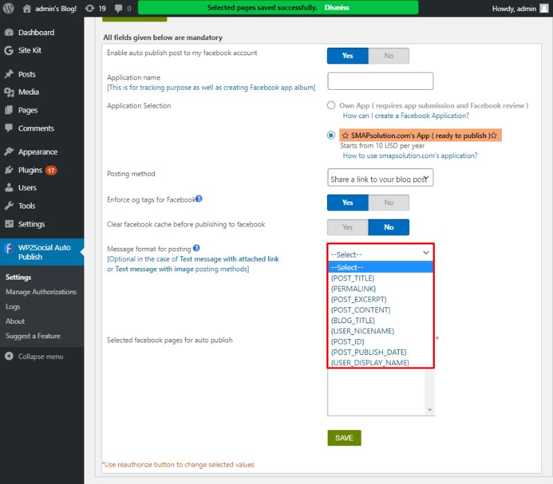Image resolution: width=553 pixels, height=484 pixels.
Task: Click Collapse menu in the sidebar
Action: click(41, 356)
